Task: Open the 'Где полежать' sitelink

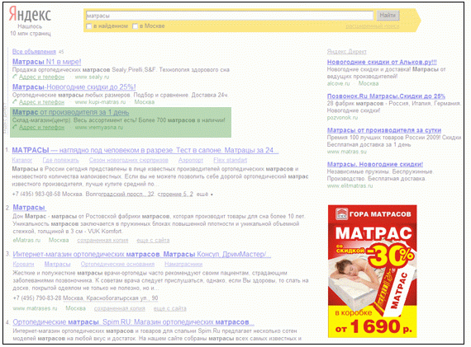Action: tap(60, 161)
